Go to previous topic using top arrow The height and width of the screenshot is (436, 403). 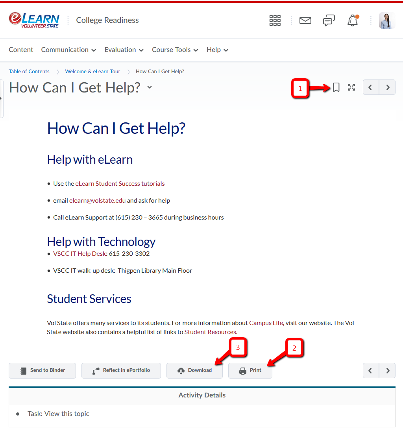click(x=370, y=87)
